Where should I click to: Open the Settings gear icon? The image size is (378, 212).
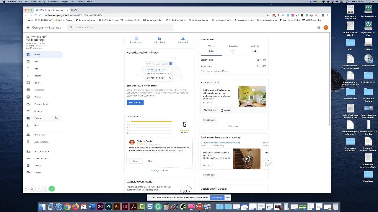[28, 165]
